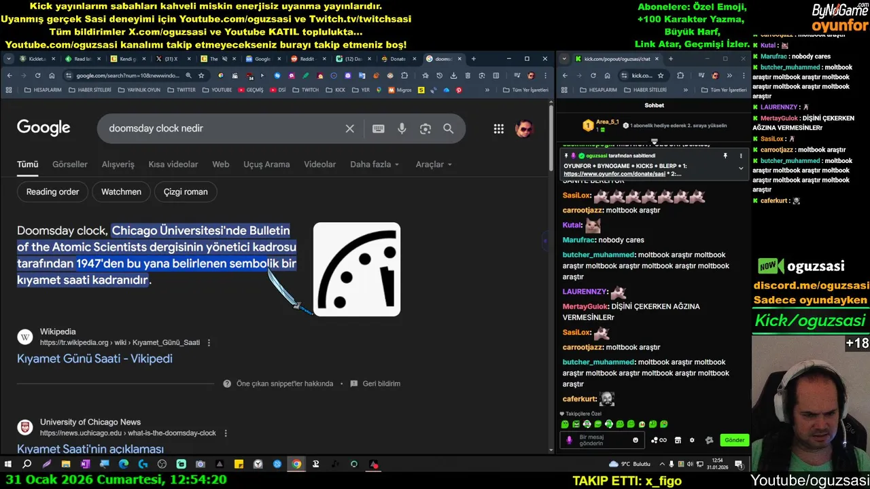
Task: Open the Kick chat shop icon
Action: coord(678,440)
